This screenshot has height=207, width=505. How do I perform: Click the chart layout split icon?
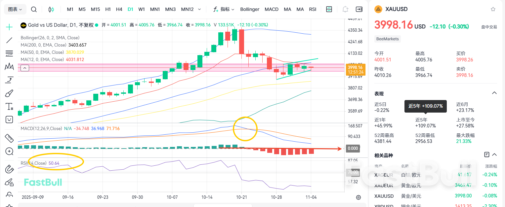(x=329, y=9)
